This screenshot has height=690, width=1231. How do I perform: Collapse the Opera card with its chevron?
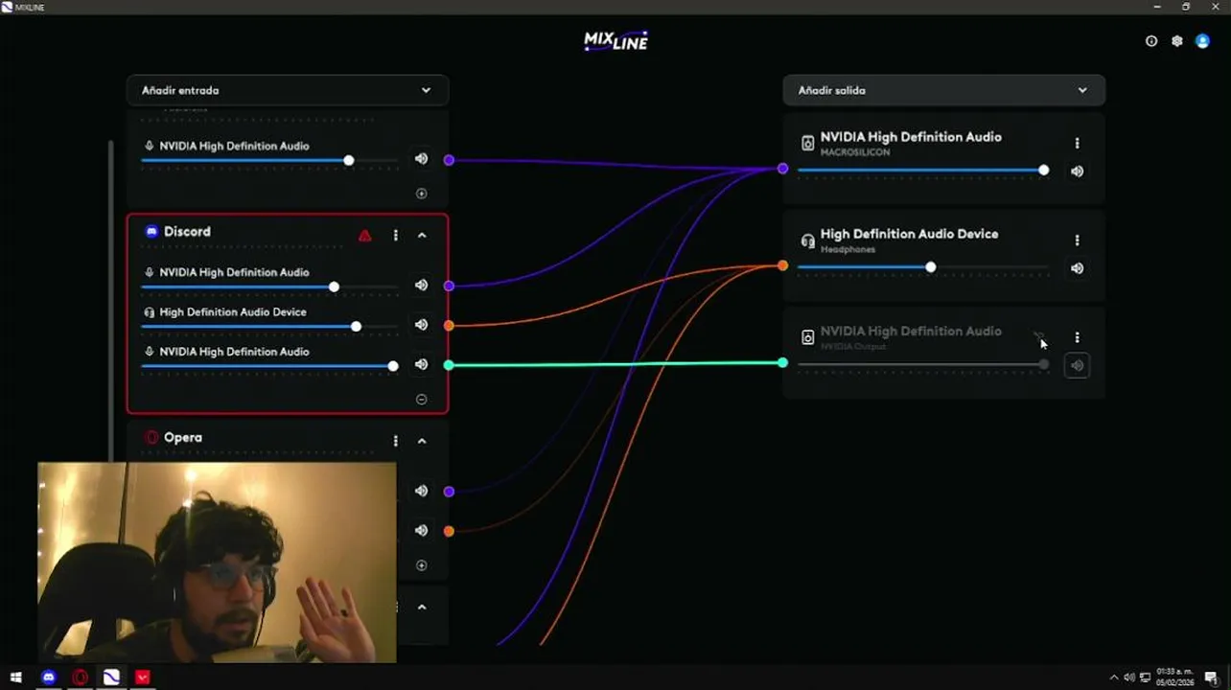[422, 441]
